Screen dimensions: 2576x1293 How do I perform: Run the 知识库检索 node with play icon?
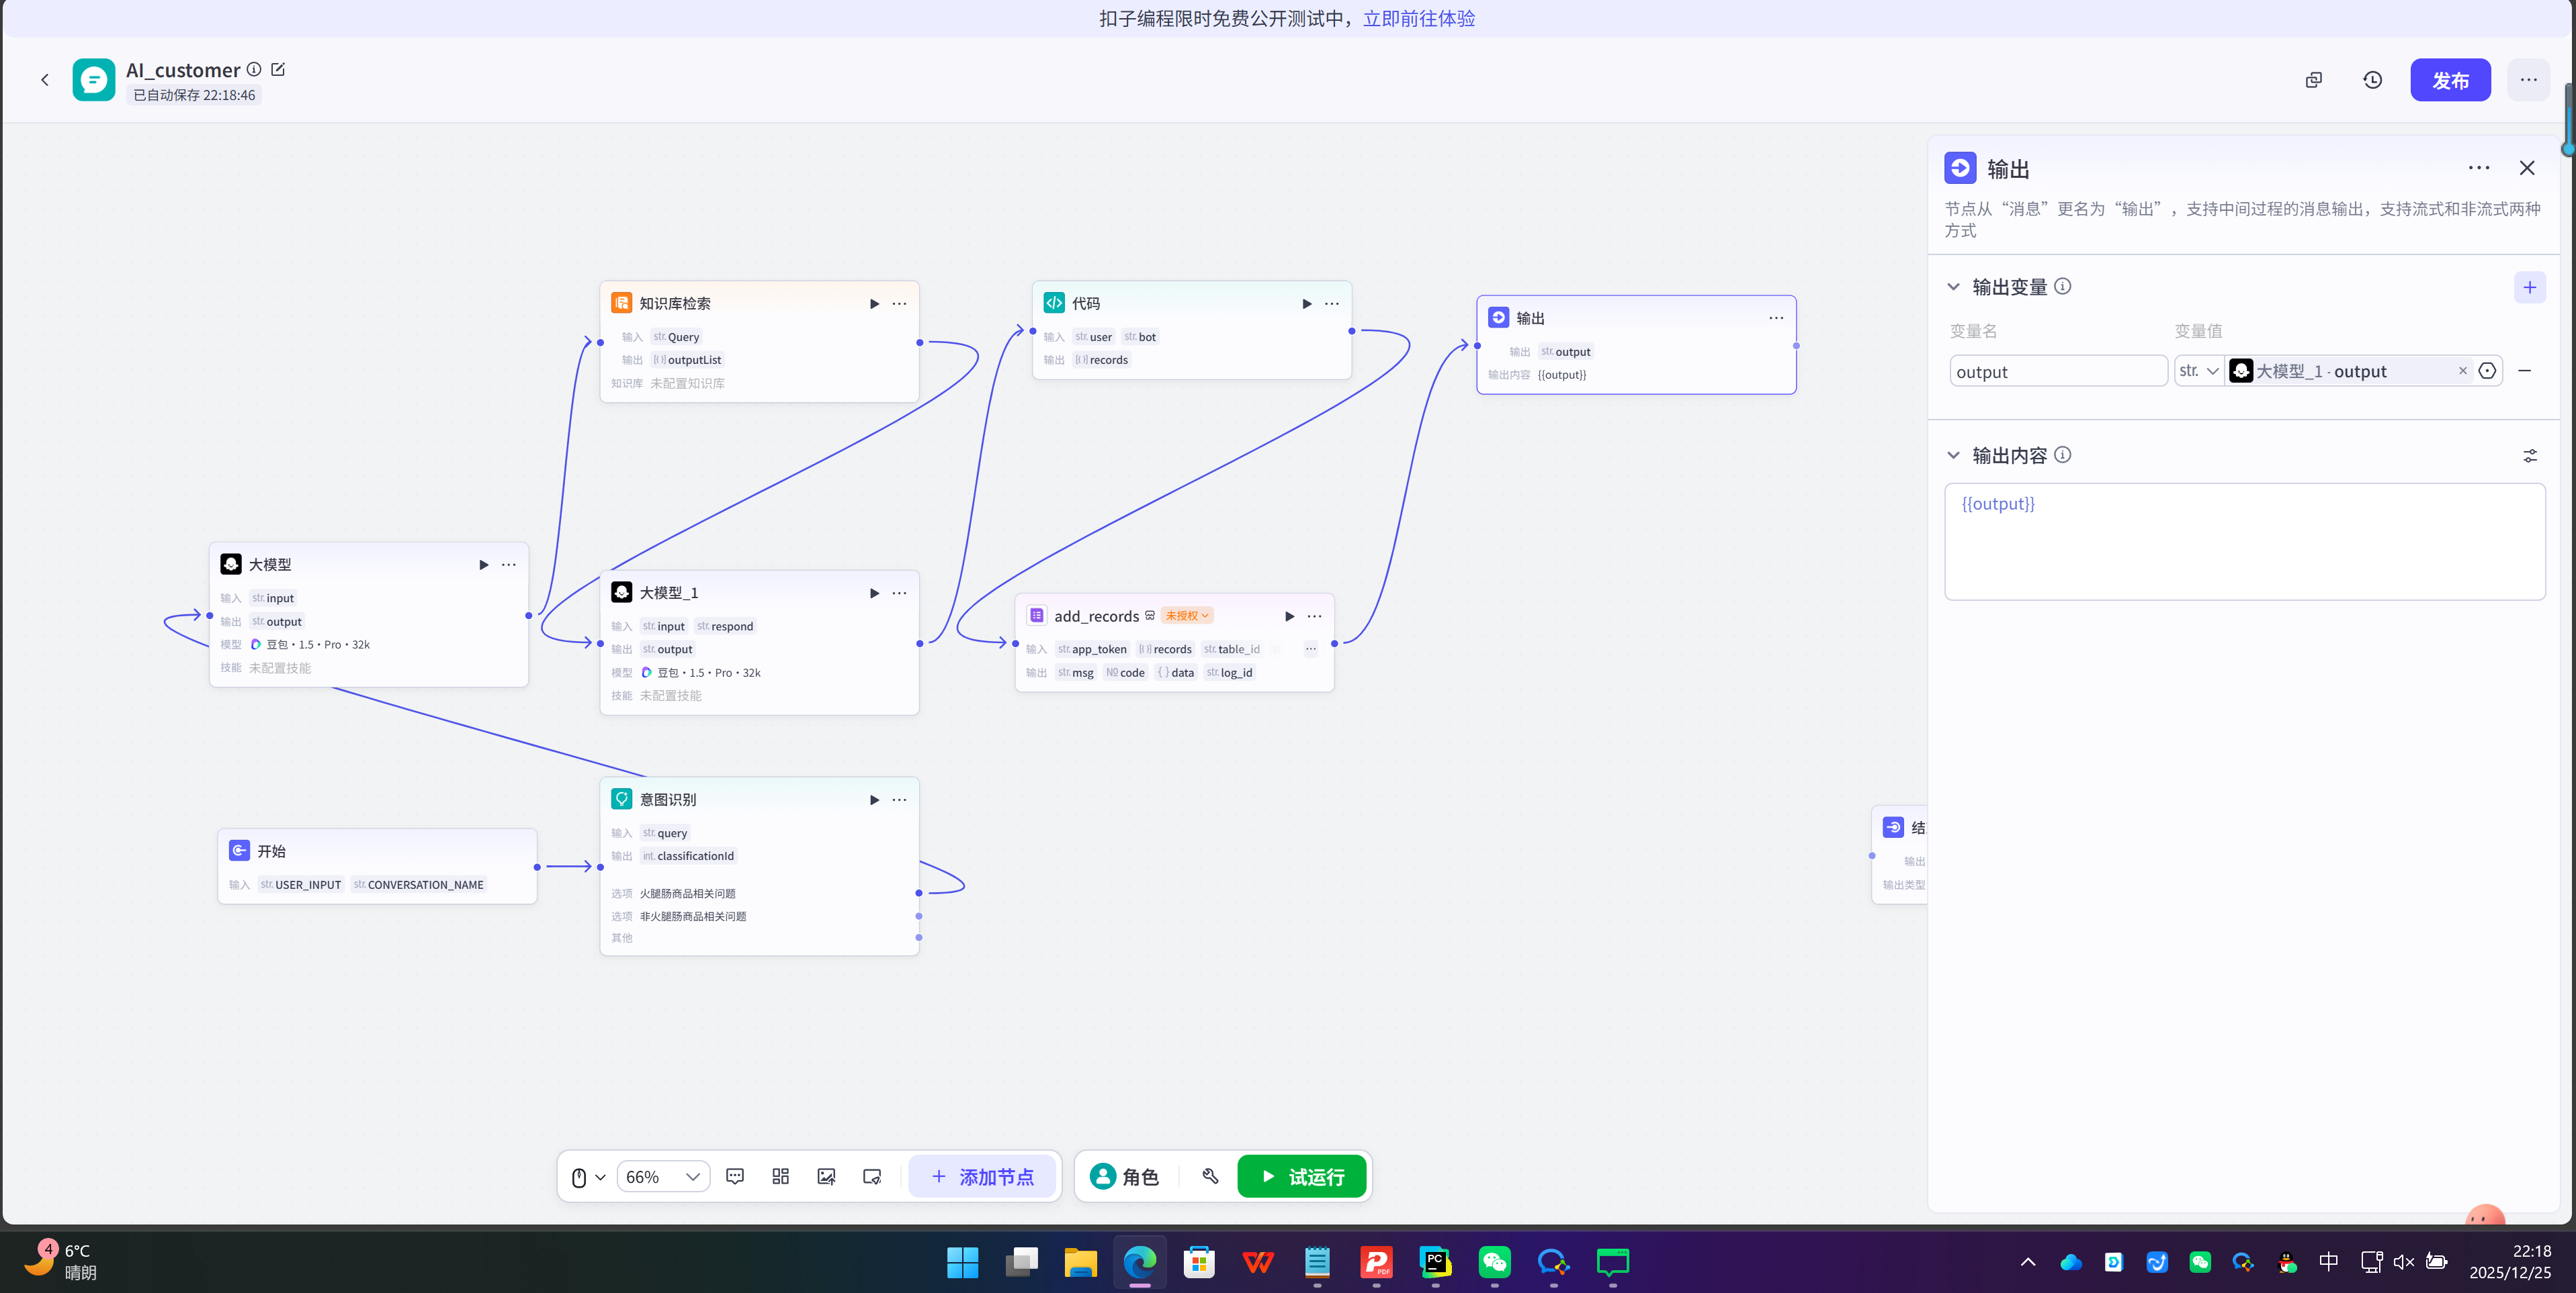point(874,303)
